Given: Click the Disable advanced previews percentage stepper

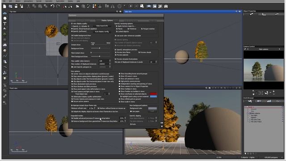Looking at the screenshot, I should (x=125, y=118).
